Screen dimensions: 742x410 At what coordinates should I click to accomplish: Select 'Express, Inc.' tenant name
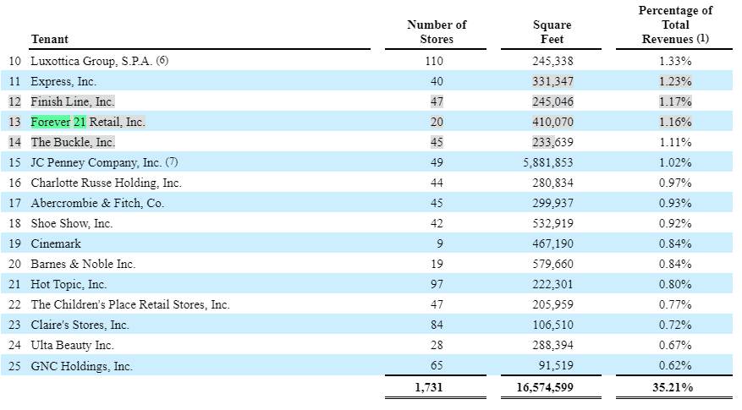click(63, 81)
